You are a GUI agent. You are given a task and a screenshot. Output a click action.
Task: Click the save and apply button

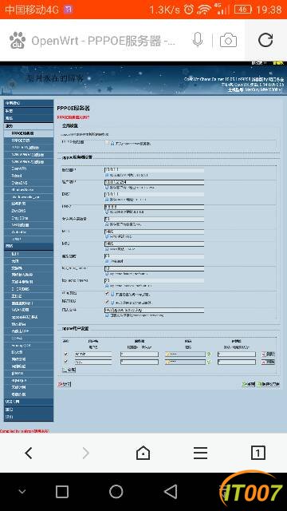pos(269,385)
